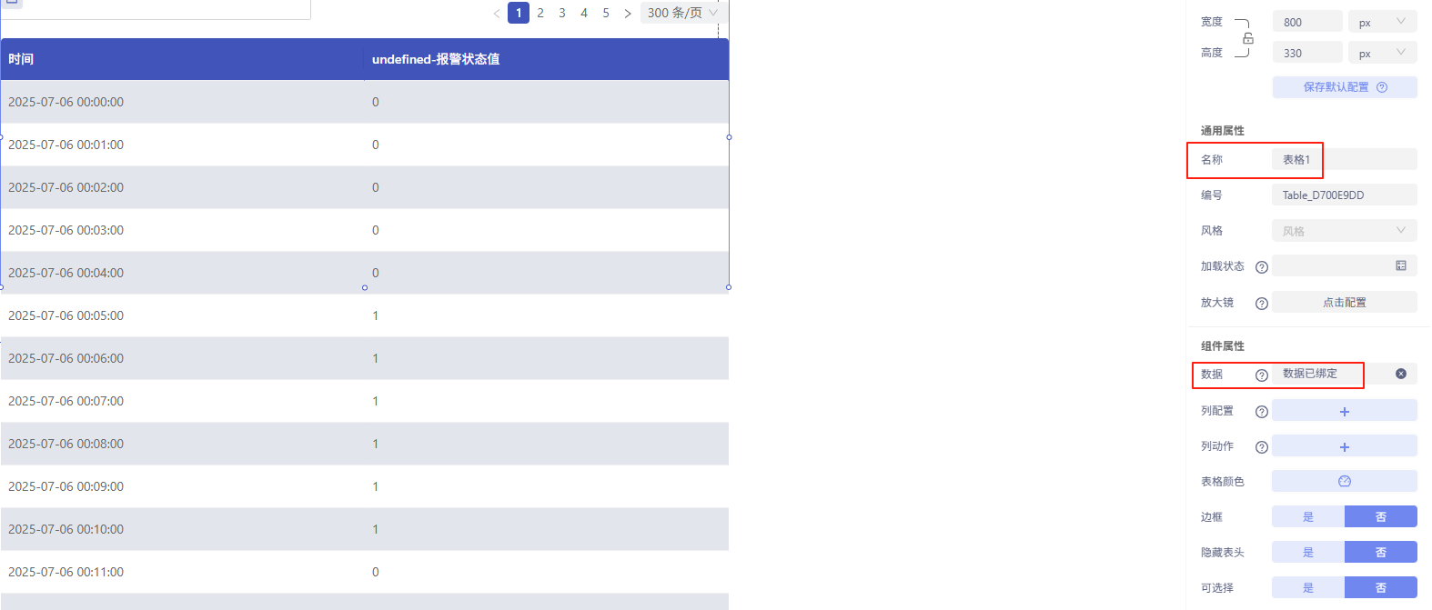Click the 时间 column header
This screenshot has width=1432, height=610.
(182, 59)
